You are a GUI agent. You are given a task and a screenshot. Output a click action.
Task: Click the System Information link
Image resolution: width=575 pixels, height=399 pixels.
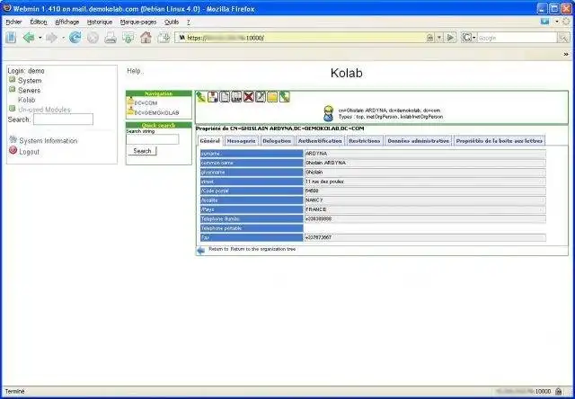(x=49, y=141)
